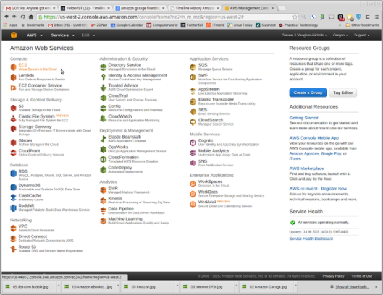Open the Other bookmarks folder
The image size is (383, 295).
click(x=363, y=25)
